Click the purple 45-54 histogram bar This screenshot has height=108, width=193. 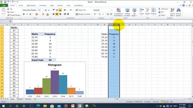pos(55,82)
